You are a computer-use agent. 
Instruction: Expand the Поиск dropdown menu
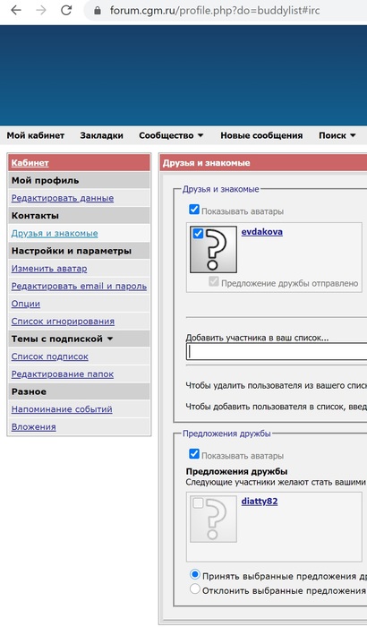337,135
